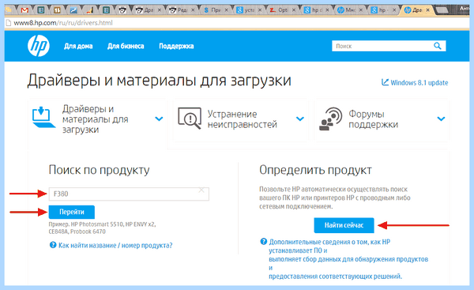
Task: Switch to the Google 'уста' tab
Action: [249, 10]
